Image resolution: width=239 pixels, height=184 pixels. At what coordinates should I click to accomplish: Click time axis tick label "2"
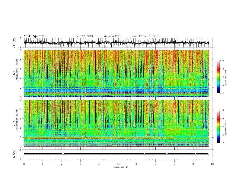tap(62, 164)
